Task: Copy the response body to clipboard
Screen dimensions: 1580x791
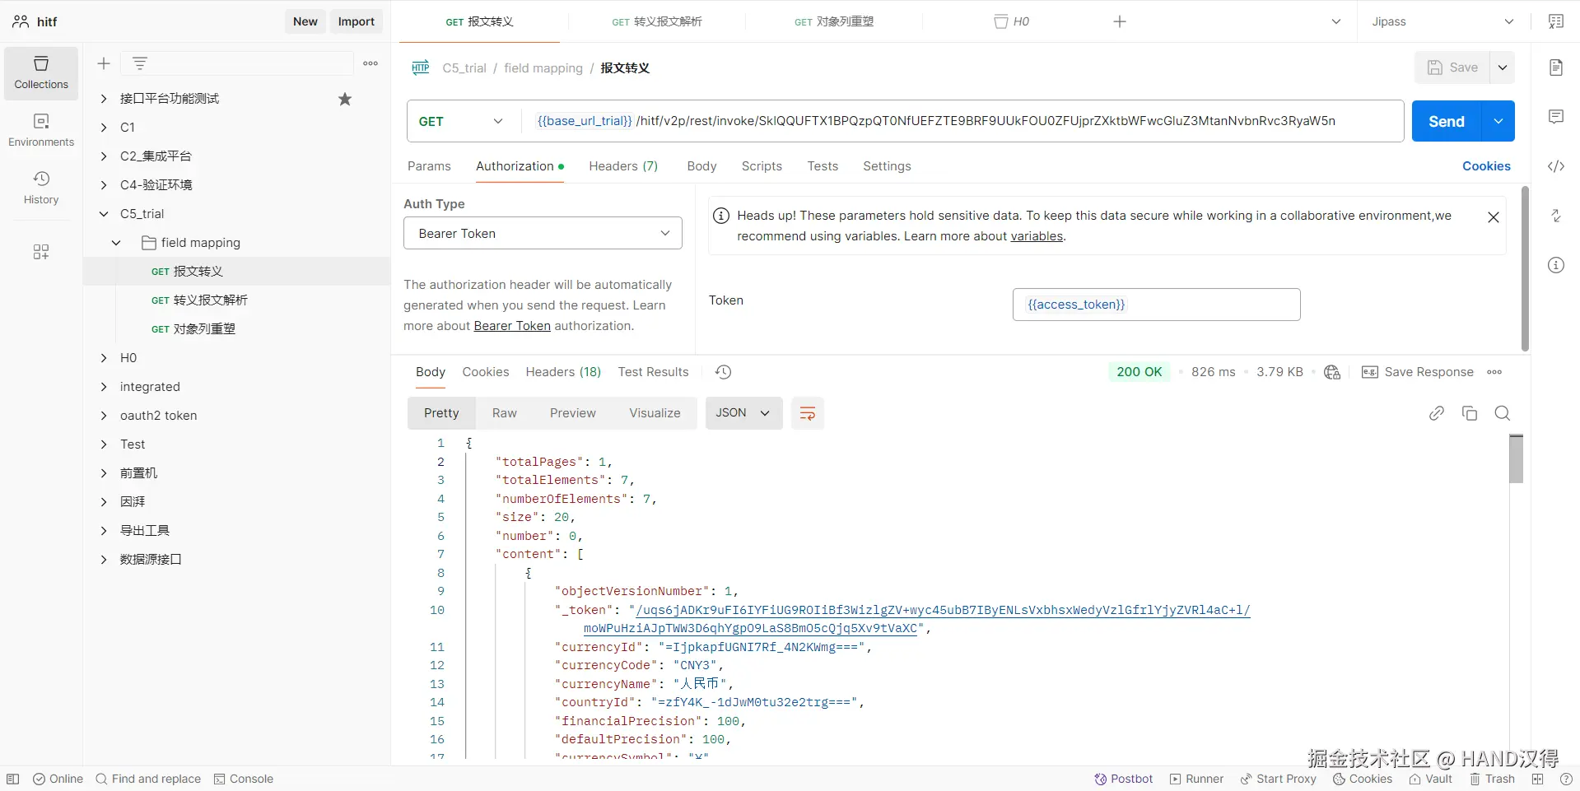Action: (1470, 413)
